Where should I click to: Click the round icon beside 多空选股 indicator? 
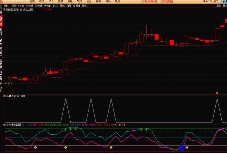tap(5, 96)
